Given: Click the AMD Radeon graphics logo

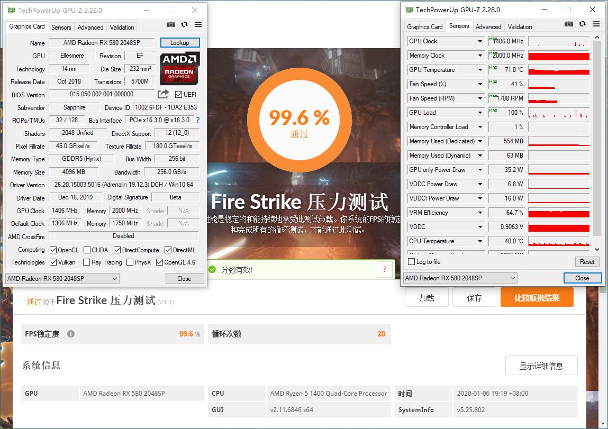Looking at the screenshot, I should 179,69.
